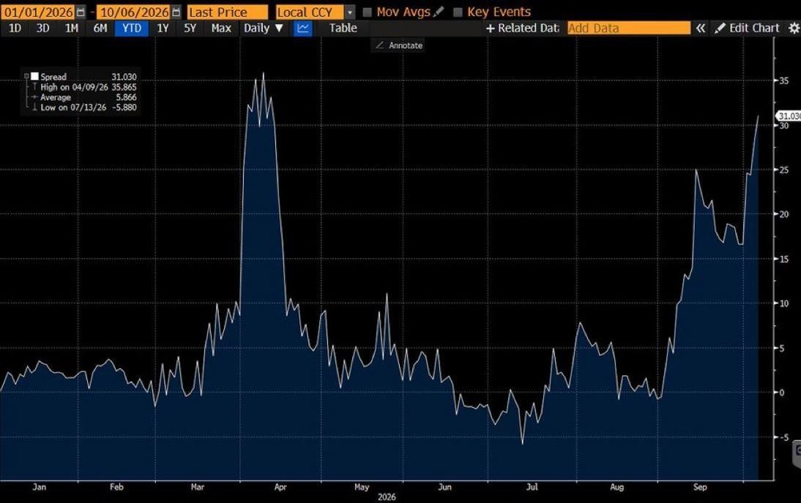Screen dimensions: 801x503
Task: Click the plus icon for Related Data
Action: (491, 29)
